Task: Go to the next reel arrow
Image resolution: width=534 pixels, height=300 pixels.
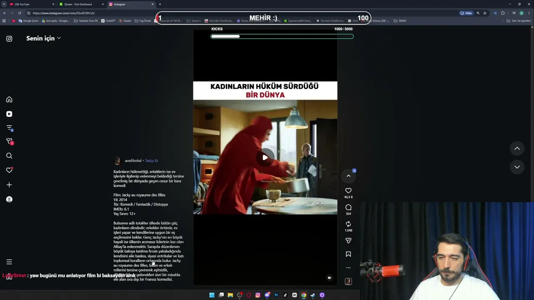Action: click(x=517, y=167)
